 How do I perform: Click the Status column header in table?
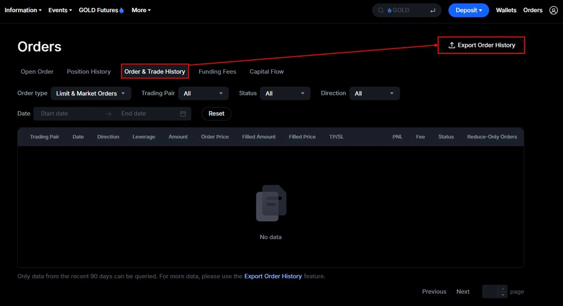[446, 137]
